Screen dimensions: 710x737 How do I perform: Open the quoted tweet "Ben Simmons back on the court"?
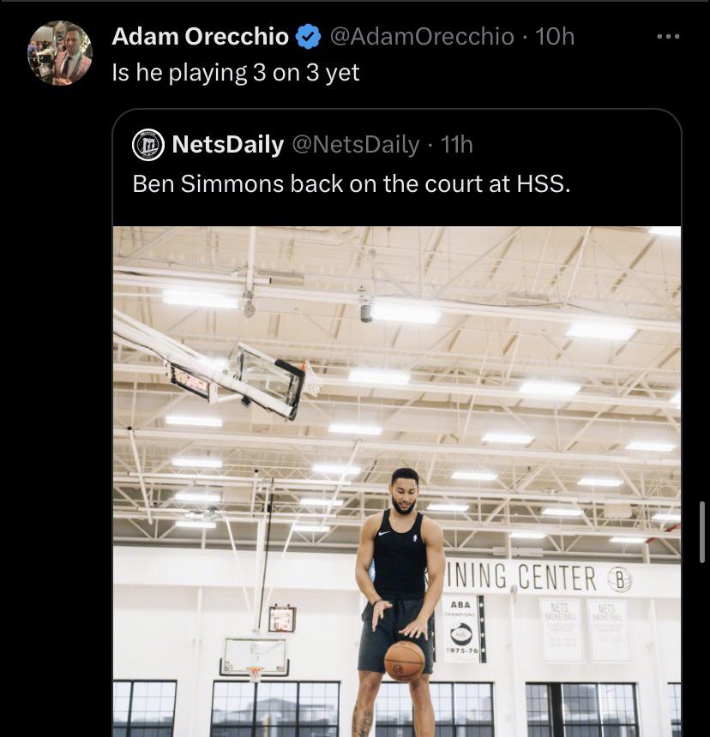click(x=351, y=183)
